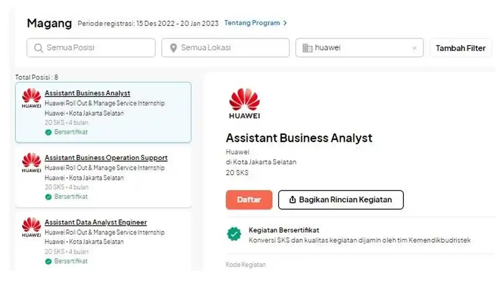This screenshot has width=502, height=282.
Task: Click the company field containing huawei
Action: tap(359, 48)
